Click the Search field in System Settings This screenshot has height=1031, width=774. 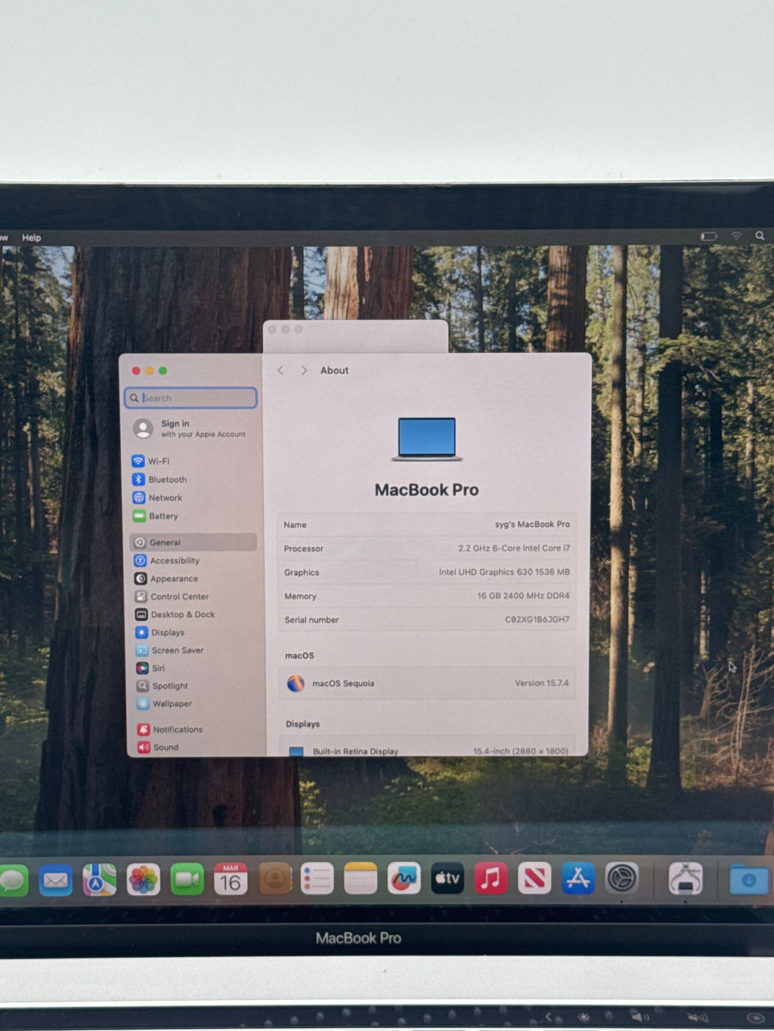(191, 398)
